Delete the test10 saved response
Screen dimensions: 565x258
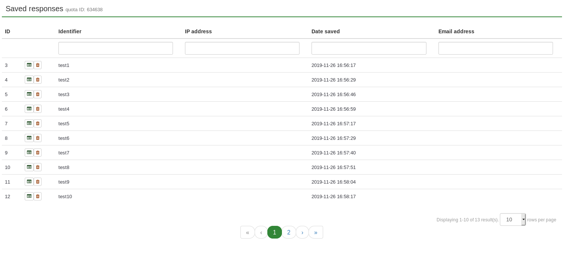(38, 196)
